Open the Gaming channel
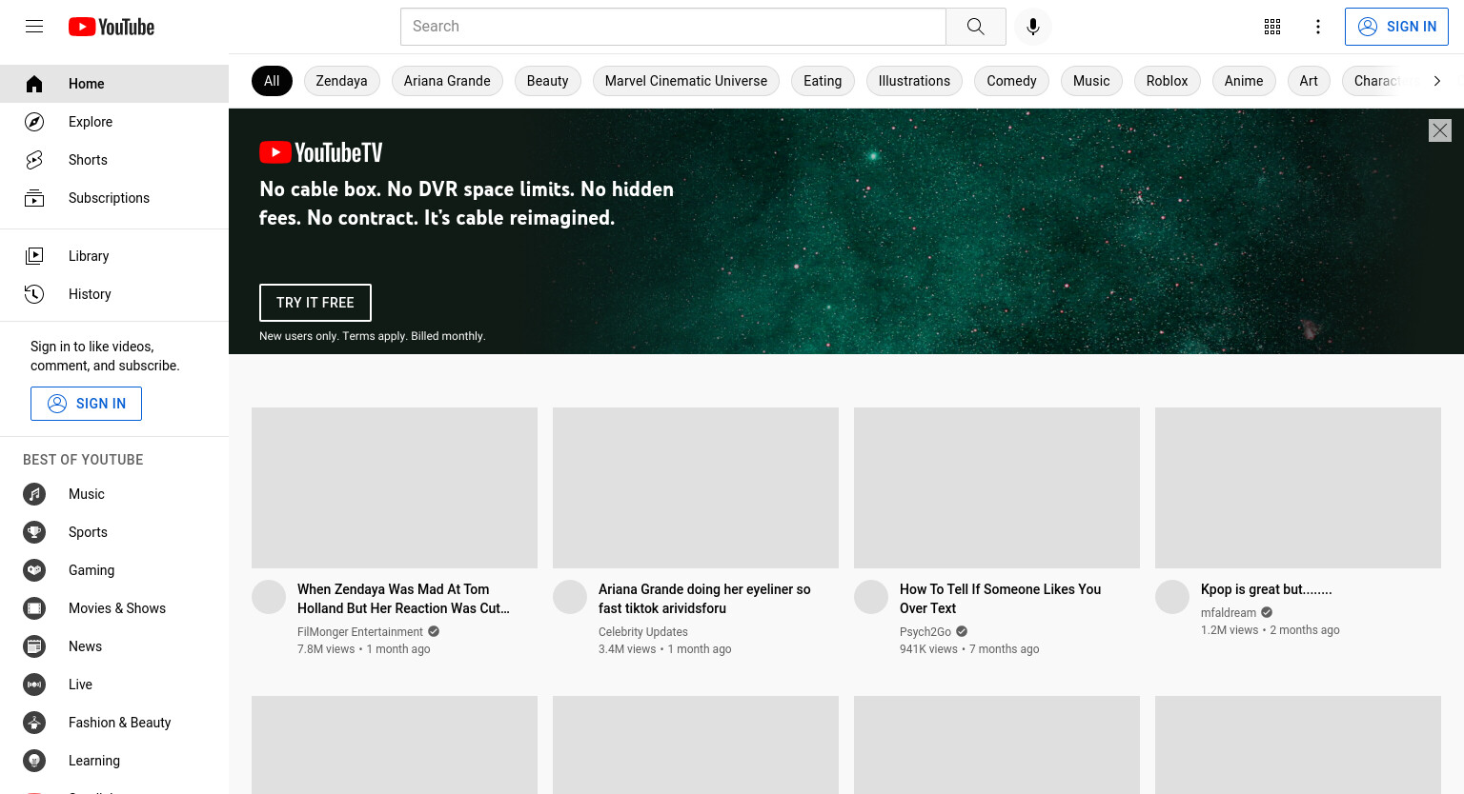 114,570
